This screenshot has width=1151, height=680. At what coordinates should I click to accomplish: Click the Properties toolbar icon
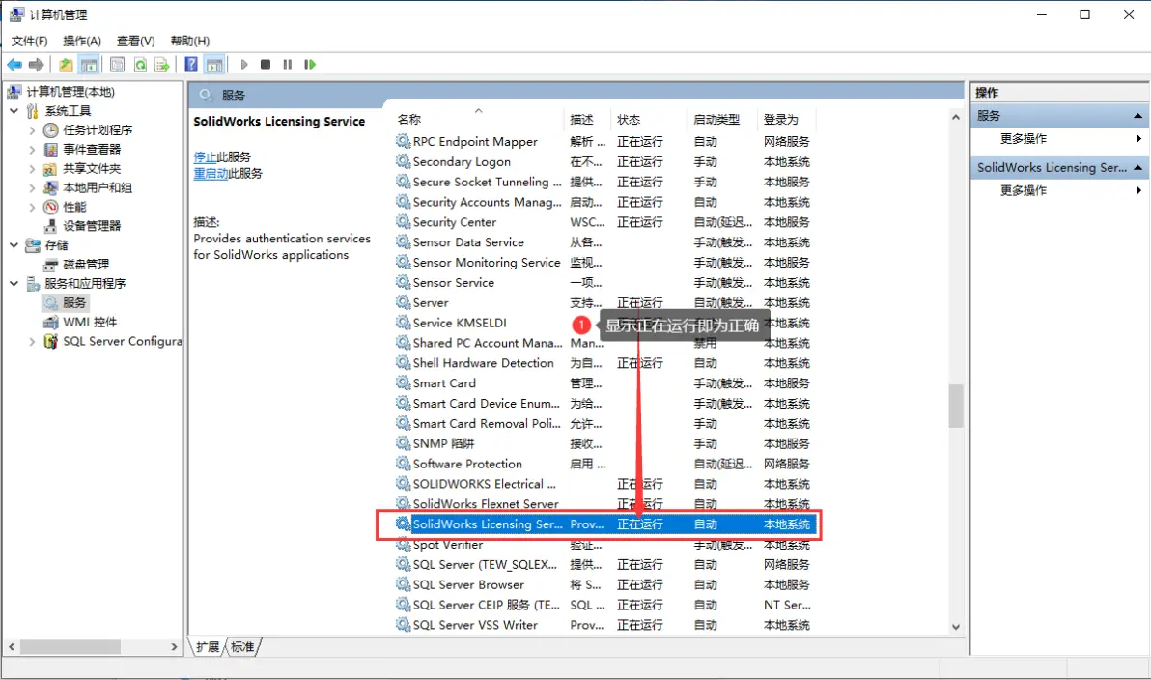click(x=118, y=65)
